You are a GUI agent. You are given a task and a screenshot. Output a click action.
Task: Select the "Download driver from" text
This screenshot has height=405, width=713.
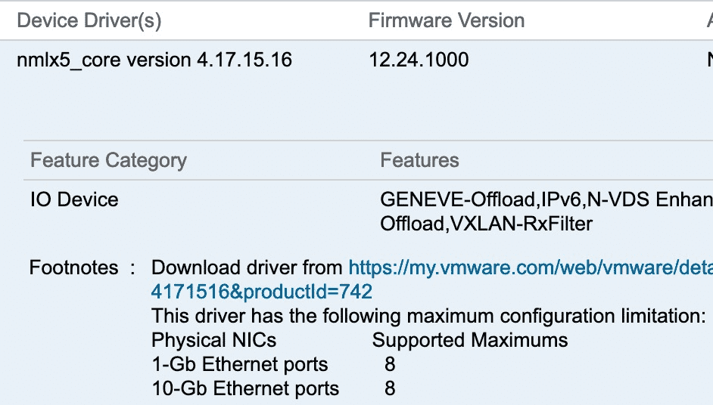point(247,267)
